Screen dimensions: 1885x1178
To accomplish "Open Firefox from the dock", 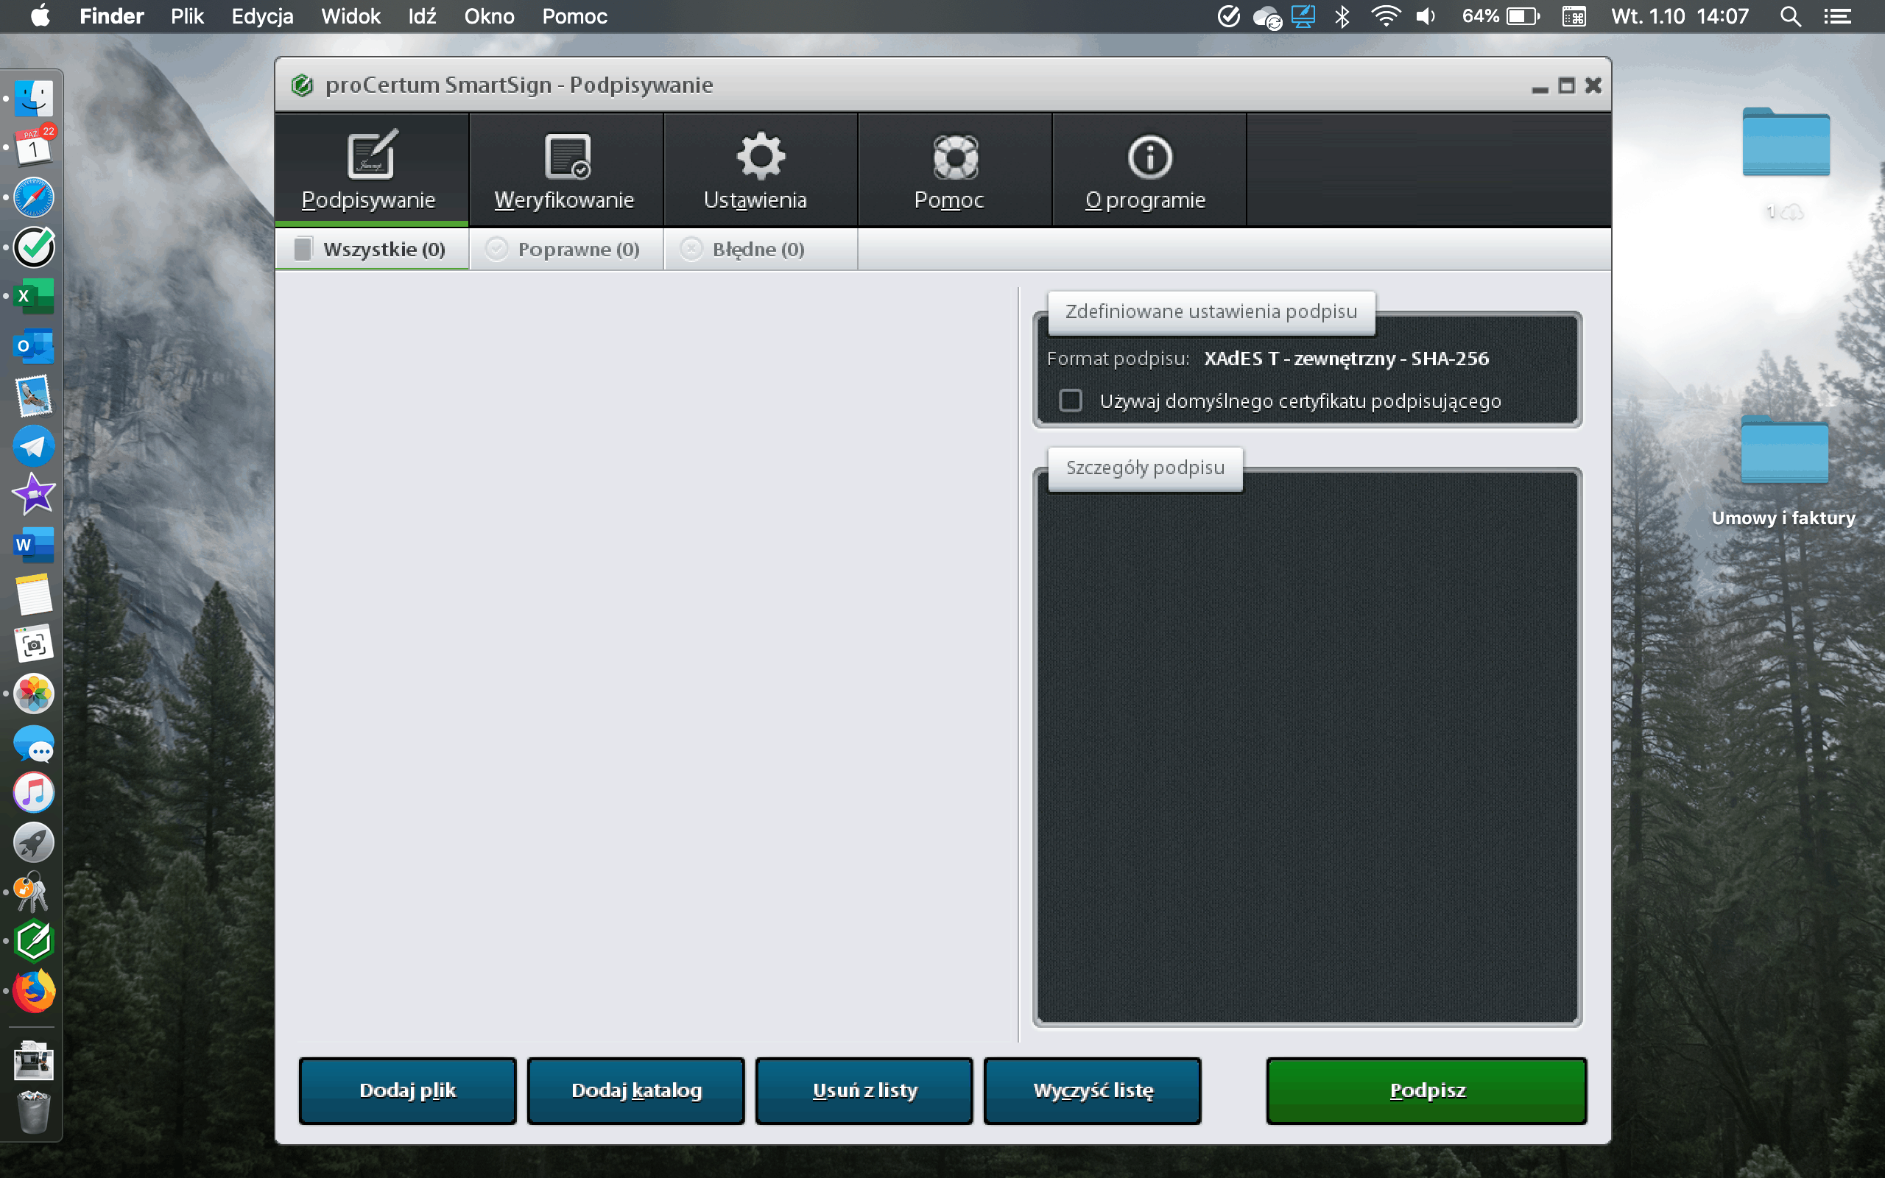I will pos(33,991).
